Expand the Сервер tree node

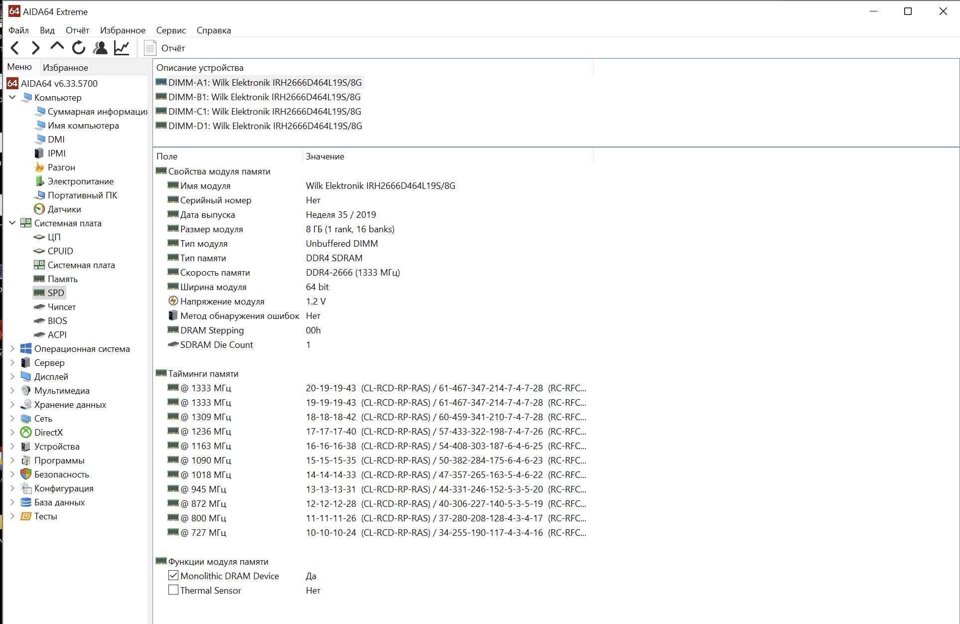tap(12, 362)
